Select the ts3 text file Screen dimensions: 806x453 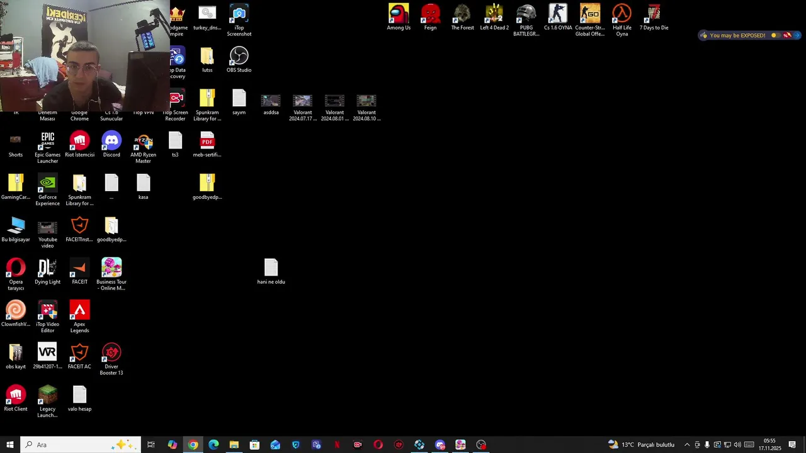175,144
